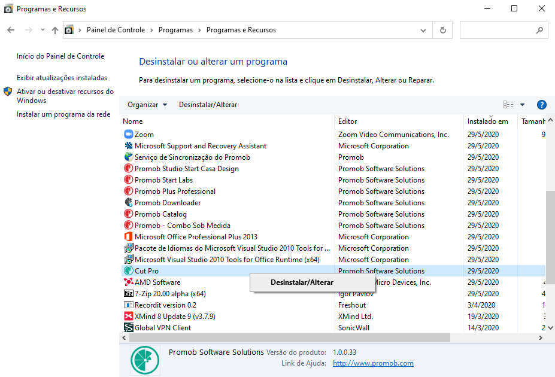Click the Zoom program icon
Image resolution: width=555 pixels, height=377 pixels.
pyautogui.click(x=129, y=135)
